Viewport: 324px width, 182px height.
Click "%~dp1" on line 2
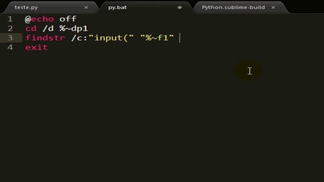(74, 29)
